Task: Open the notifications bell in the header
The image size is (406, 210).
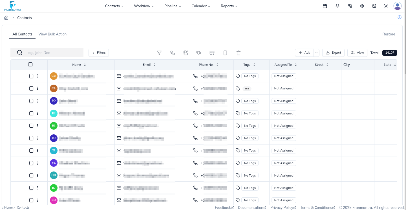Action: [337, 6]
